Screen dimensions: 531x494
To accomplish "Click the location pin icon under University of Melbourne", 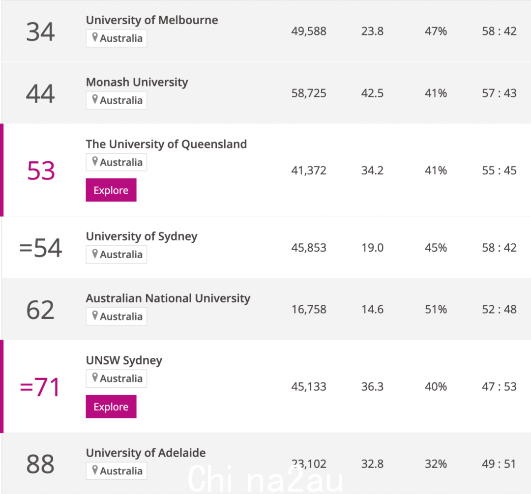I will click(95, 37).
